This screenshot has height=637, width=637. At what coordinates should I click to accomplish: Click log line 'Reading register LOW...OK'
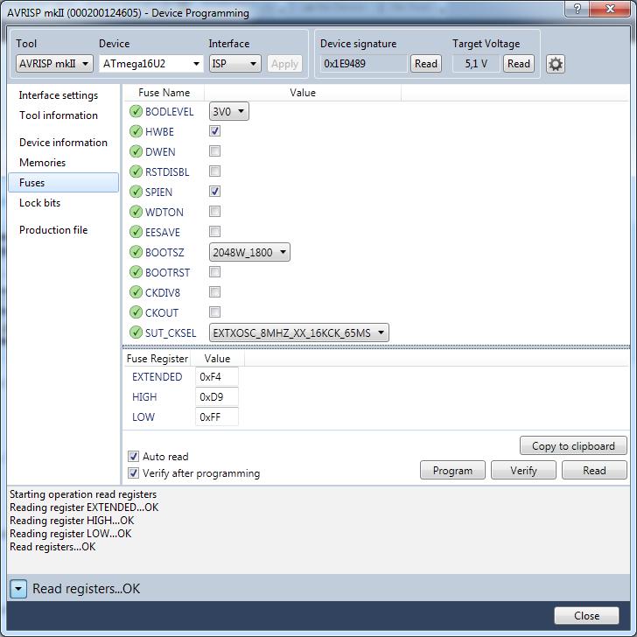pyautogui.click(x=71, y=534)
